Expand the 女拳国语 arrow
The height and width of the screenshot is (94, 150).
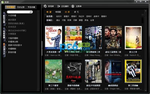[6, 34]
